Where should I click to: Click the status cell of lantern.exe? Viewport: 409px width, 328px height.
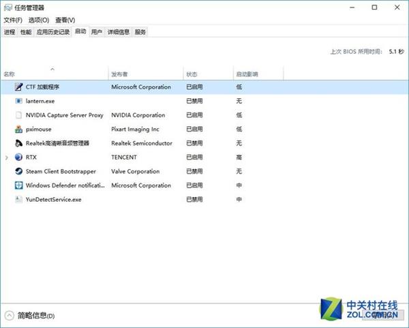[194, 101]
